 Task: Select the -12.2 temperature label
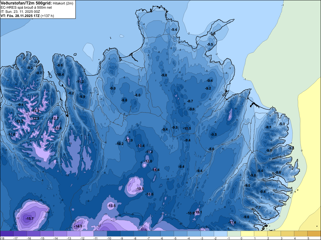19,122
